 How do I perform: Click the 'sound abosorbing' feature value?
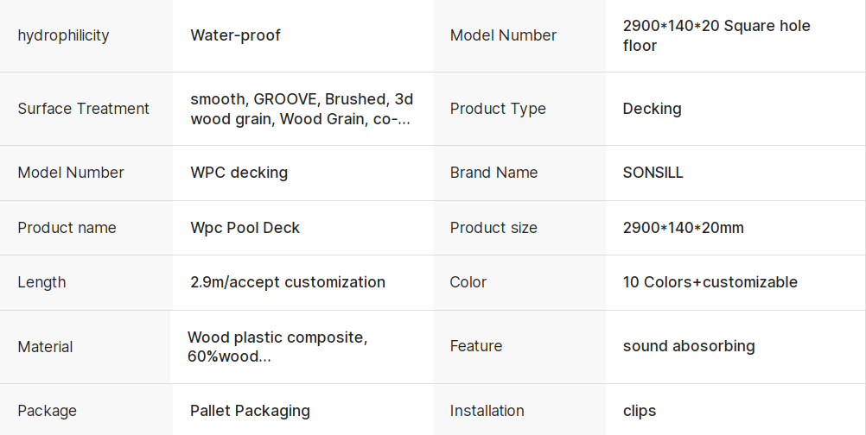click(x=689, y=346)
